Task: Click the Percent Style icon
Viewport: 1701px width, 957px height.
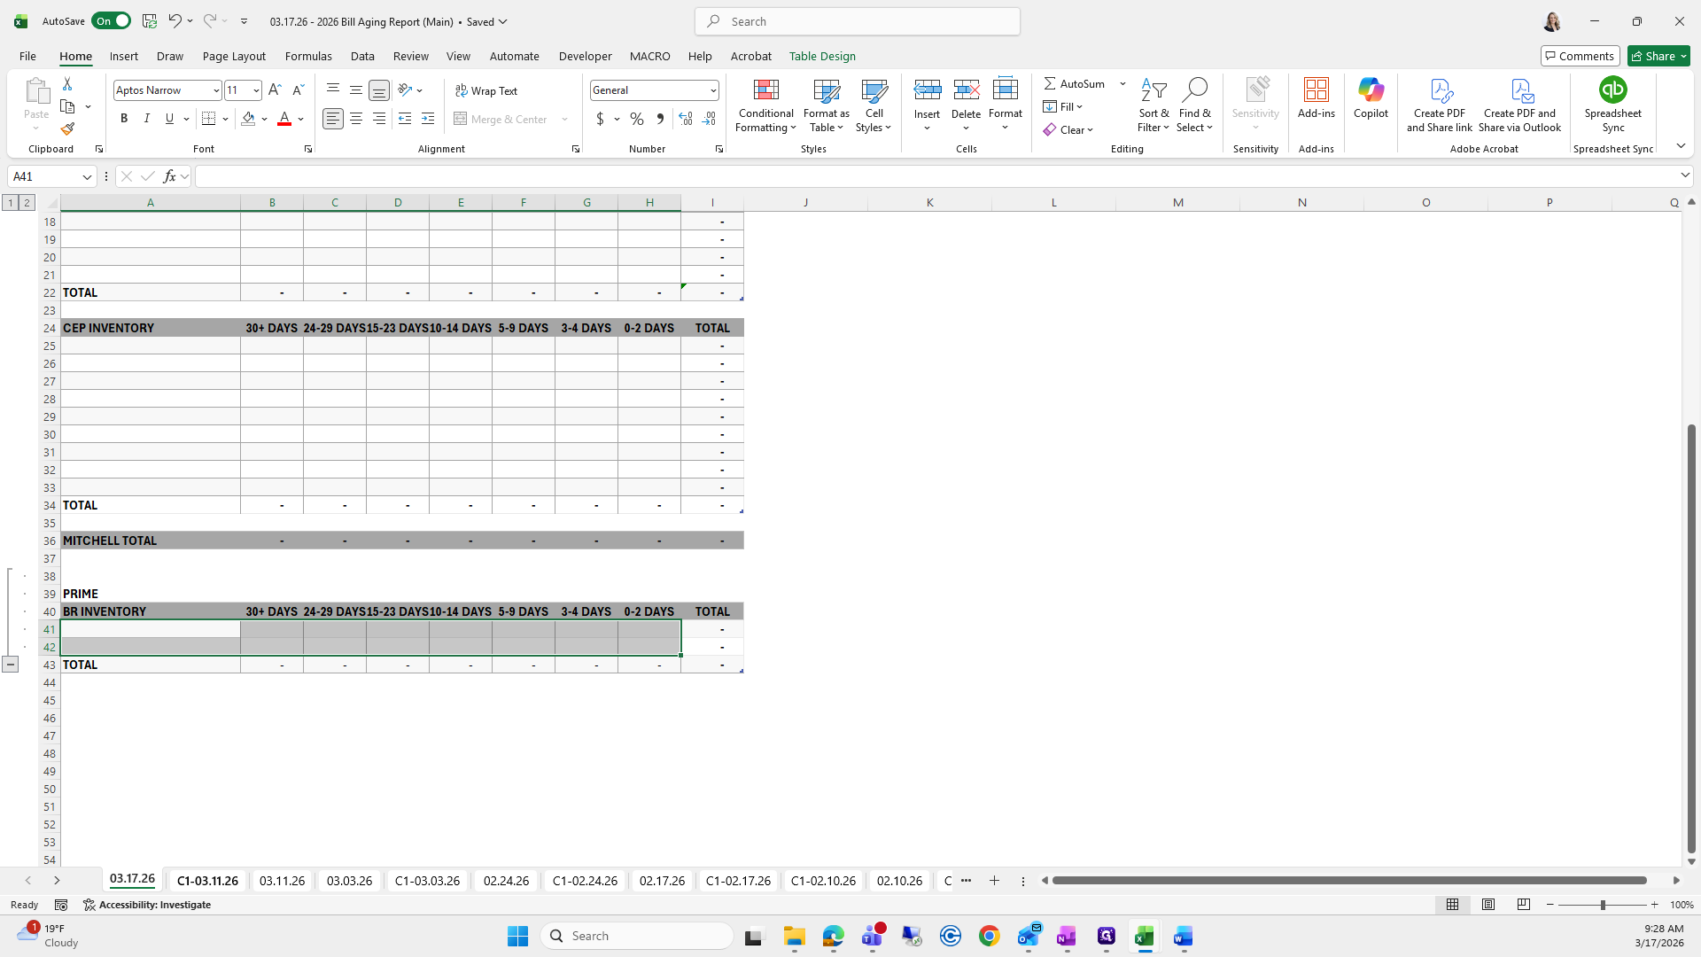Action: tap(637, 119)
